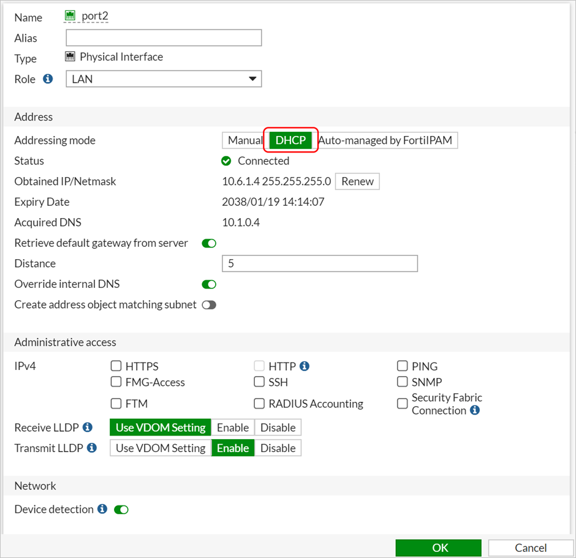
Task: Click the Distance input field
Action: click(320, 263)
